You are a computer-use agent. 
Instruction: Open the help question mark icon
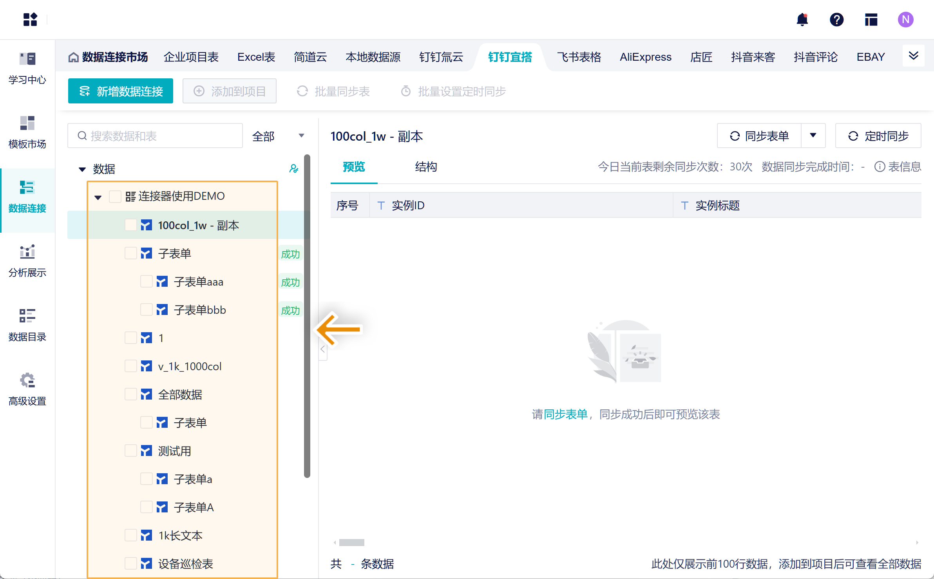[836, 20]
